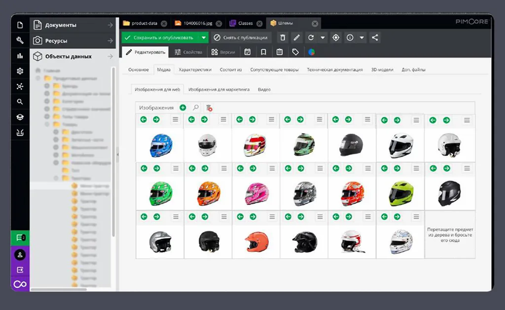Open the search magnifier in sidebar
This screenshot has height=310, width=505.
coord(20,102)
